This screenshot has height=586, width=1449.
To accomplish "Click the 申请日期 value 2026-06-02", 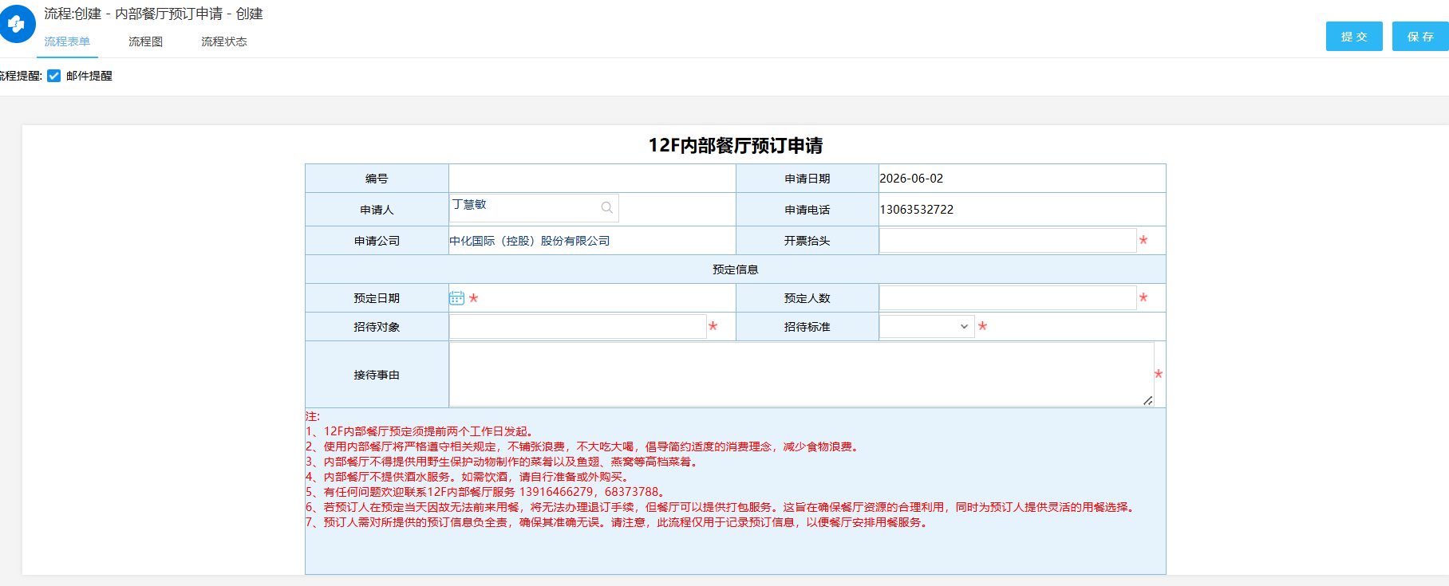I will coord(911,179).
